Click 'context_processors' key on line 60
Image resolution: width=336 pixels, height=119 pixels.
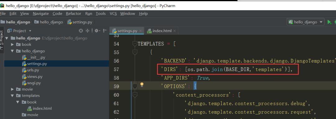pyautogui.click(x=202, y=95)
